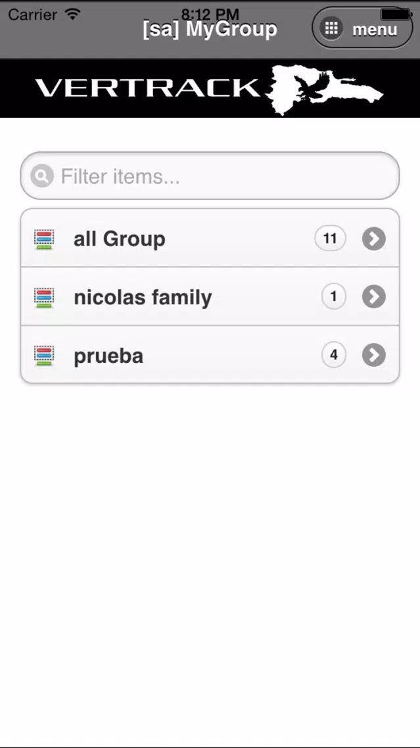Click the count badge on nicolas family
420x748 pixels.
point(334,297)
